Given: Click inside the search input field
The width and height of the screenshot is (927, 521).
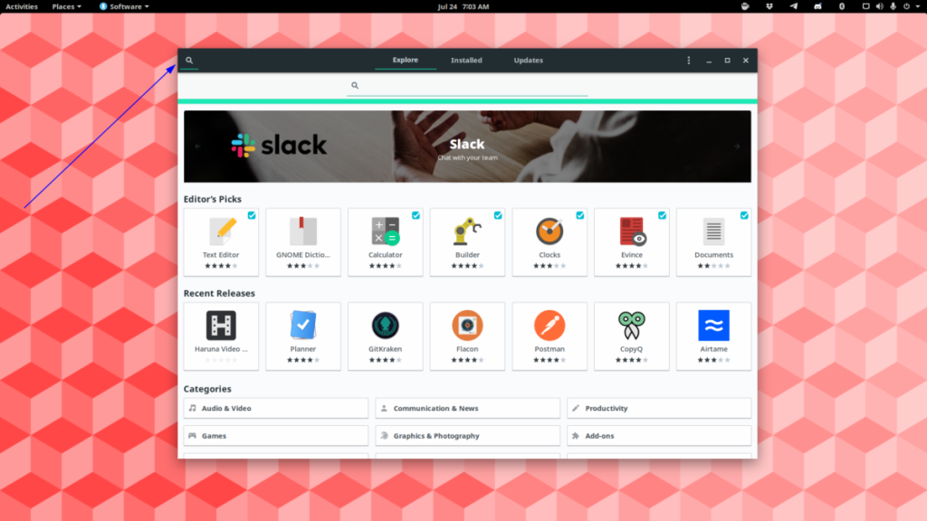Looking at the screenshot, I should coord(467,85).
